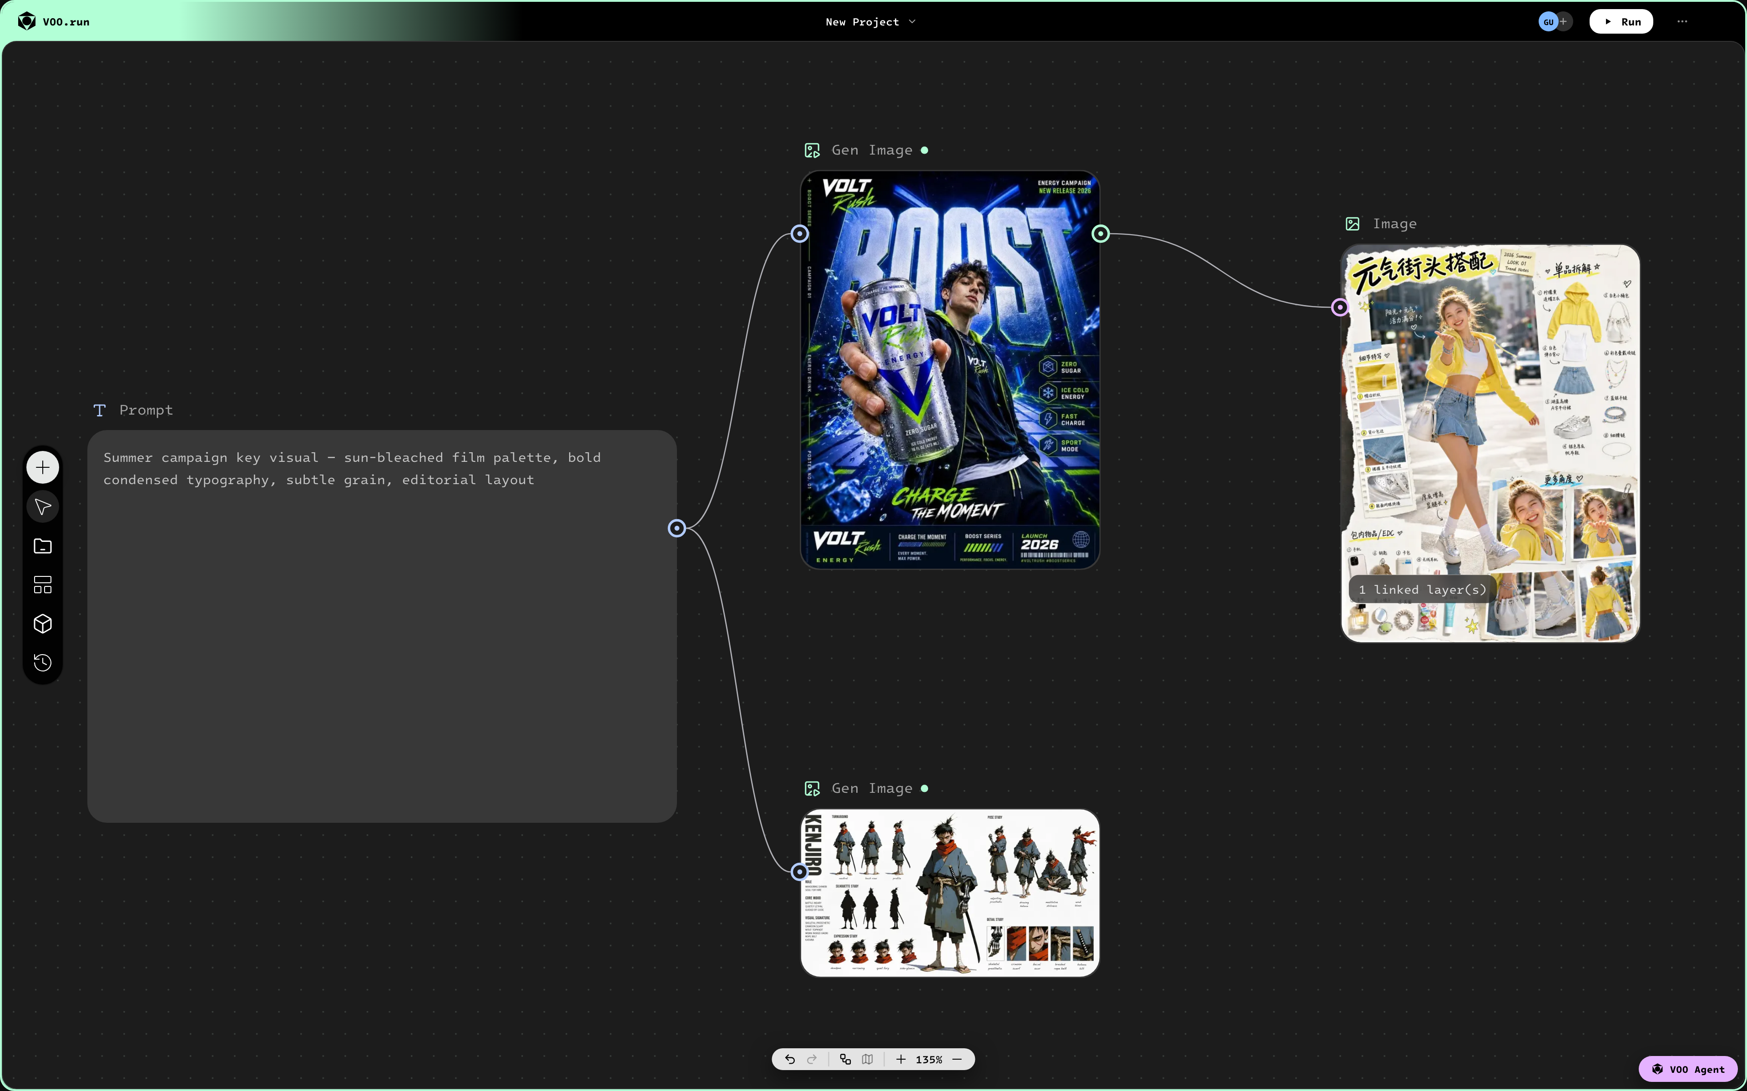The width and height of the screenshot is (1747, 1091).
Task: Add a collaborator with the plus avatar
Action: [x=1564, y=22]
